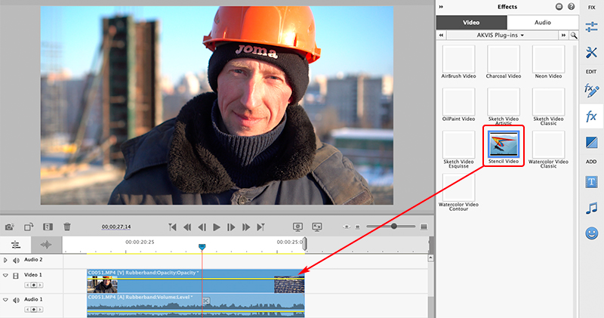Click the Effects panel help icon
Screen dimensions: 604x318
pos(572,7)
